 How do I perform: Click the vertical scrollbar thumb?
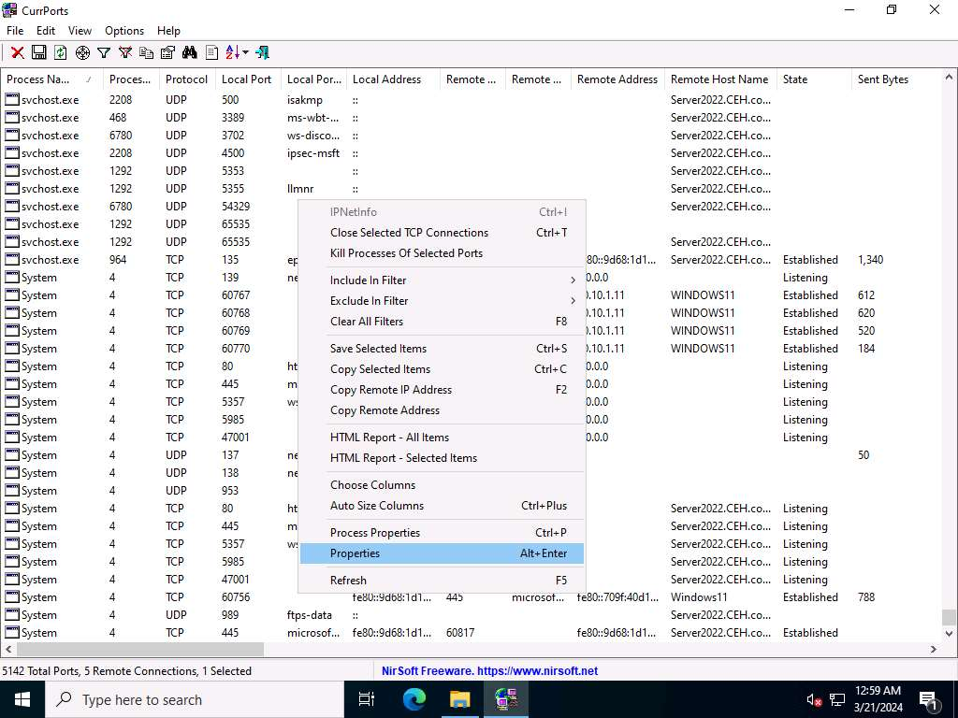[x=949, y=618]
